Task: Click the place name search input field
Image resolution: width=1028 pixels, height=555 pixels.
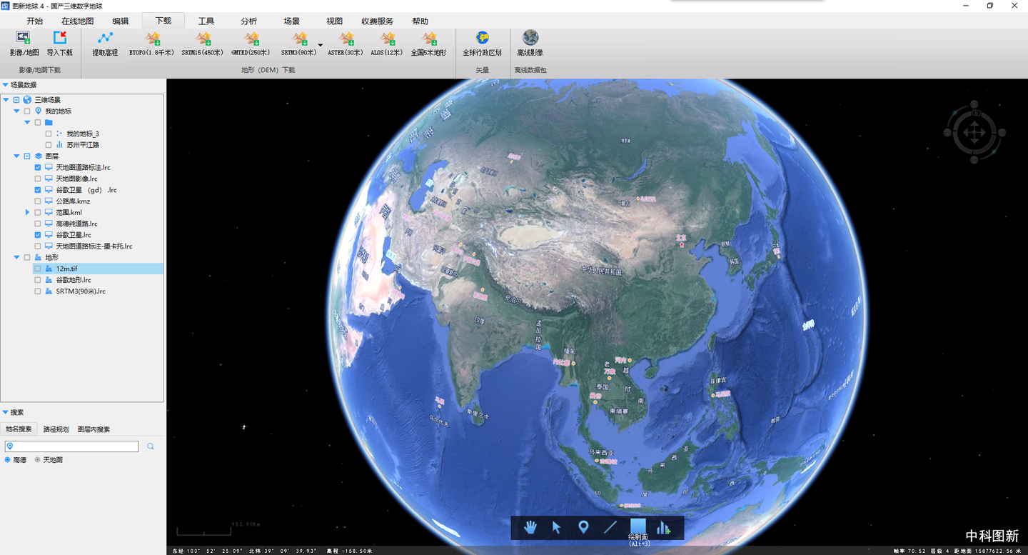Action: (71, 446)
